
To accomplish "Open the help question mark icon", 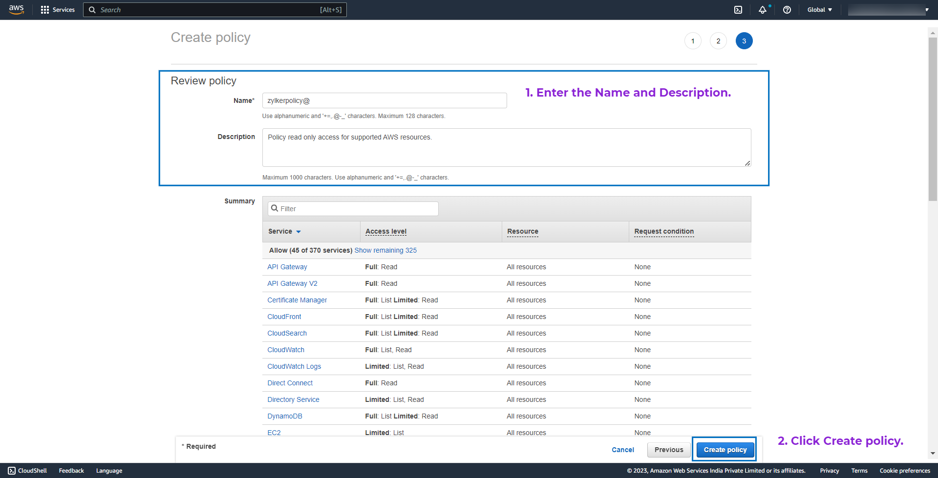I will pyautogui.click(x=787, y=10).
